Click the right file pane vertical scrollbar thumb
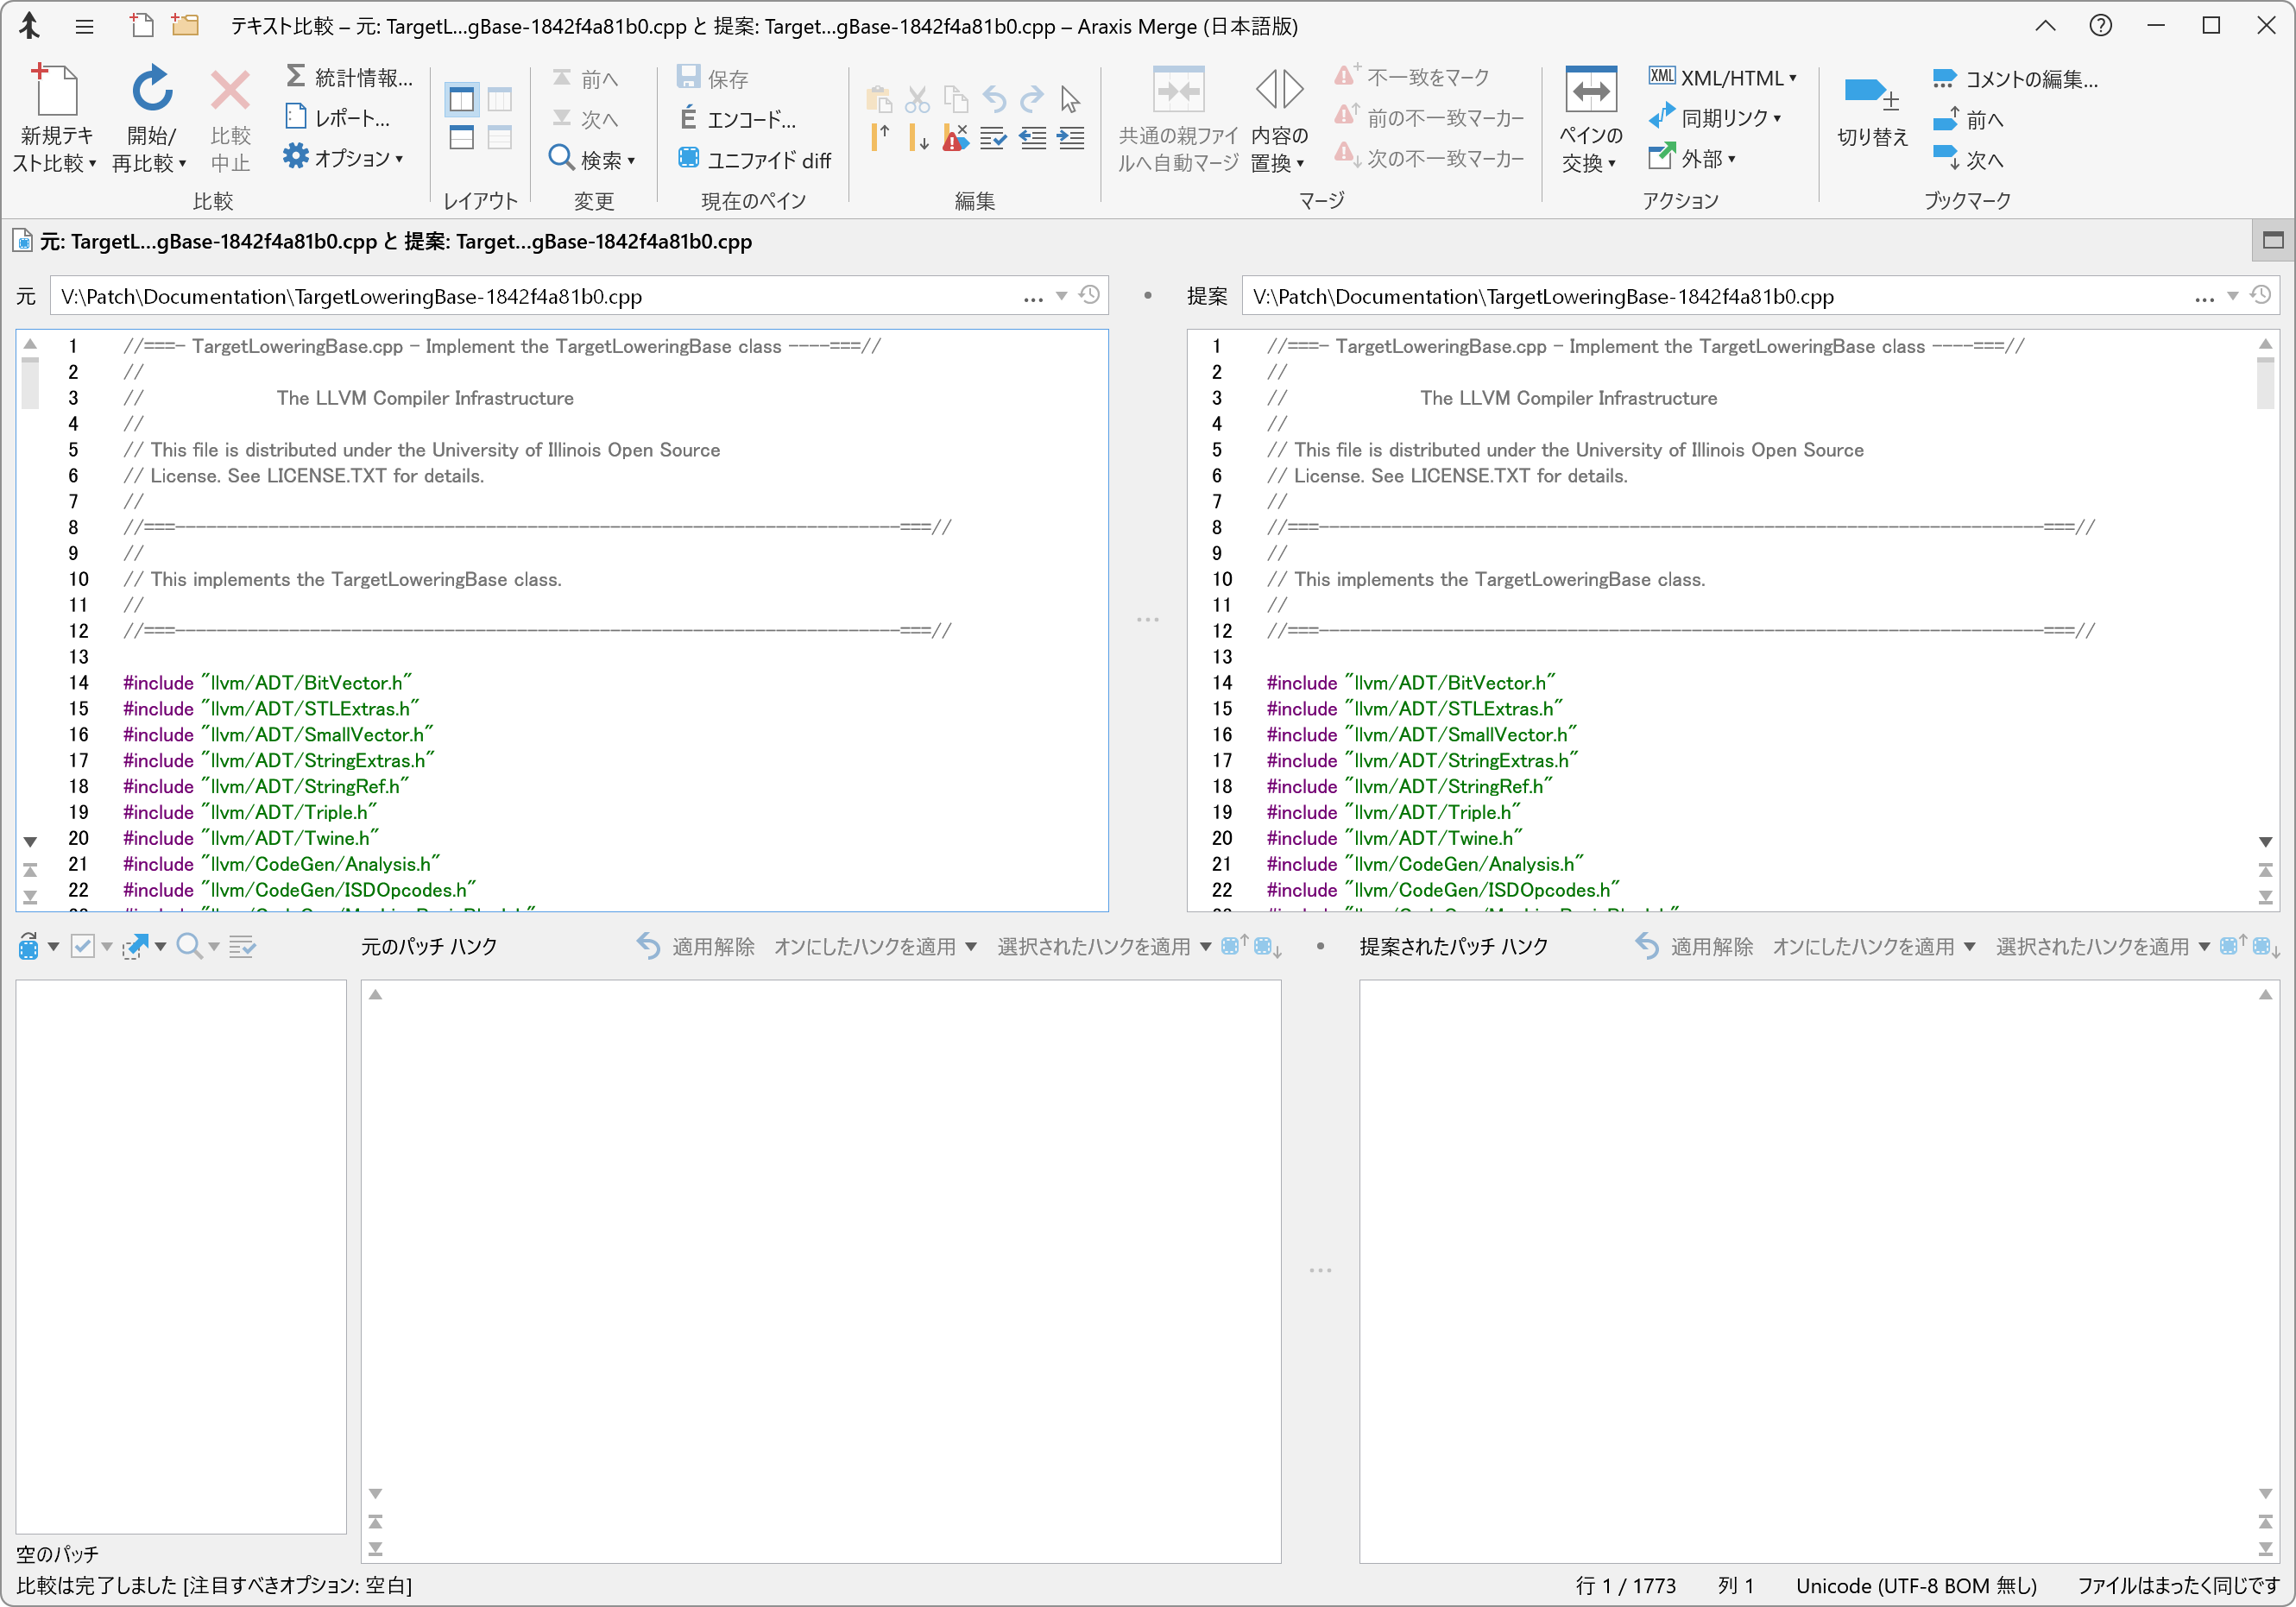 pos(2265,382)
